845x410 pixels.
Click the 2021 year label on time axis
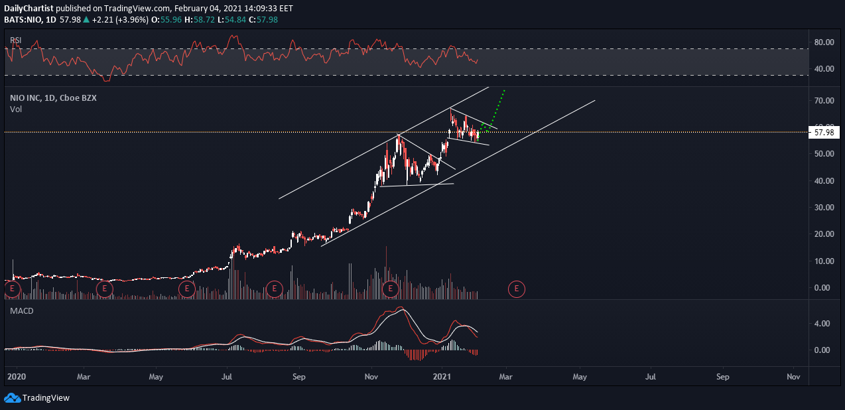[x=442, y=376]
